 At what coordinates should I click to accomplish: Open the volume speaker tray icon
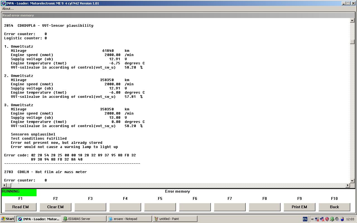[x=337, y=219]
